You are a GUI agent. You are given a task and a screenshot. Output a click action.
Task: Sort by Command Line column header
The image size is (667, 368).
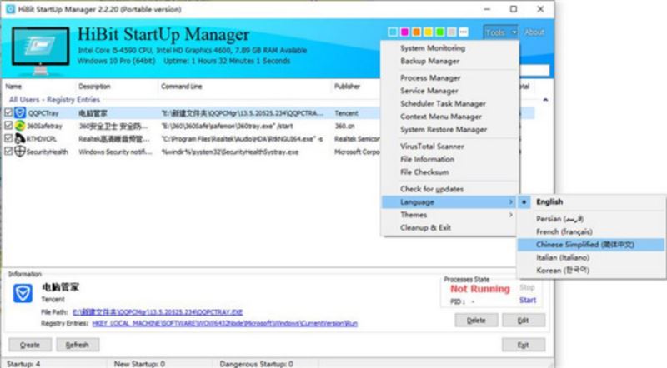[x=182, y=87]
